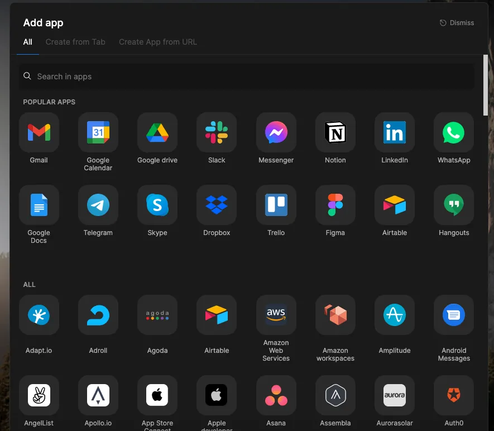Select the Google Calendar icon
This screenshot has height=431, width=494.
coord(98,133)
